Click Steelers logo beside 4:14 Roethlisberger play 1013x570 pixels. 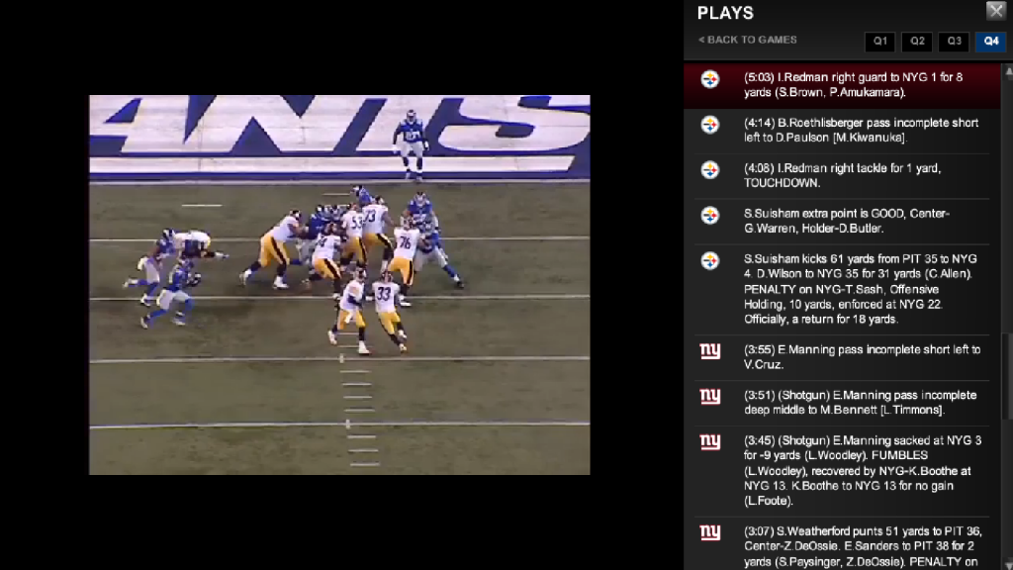pyautogui.click(x=710, y=125)
